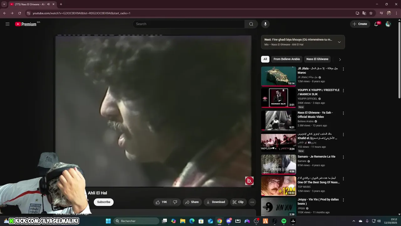Go back in browser history
The width and height of the screenshot is (401, 226).
point(4,13)
